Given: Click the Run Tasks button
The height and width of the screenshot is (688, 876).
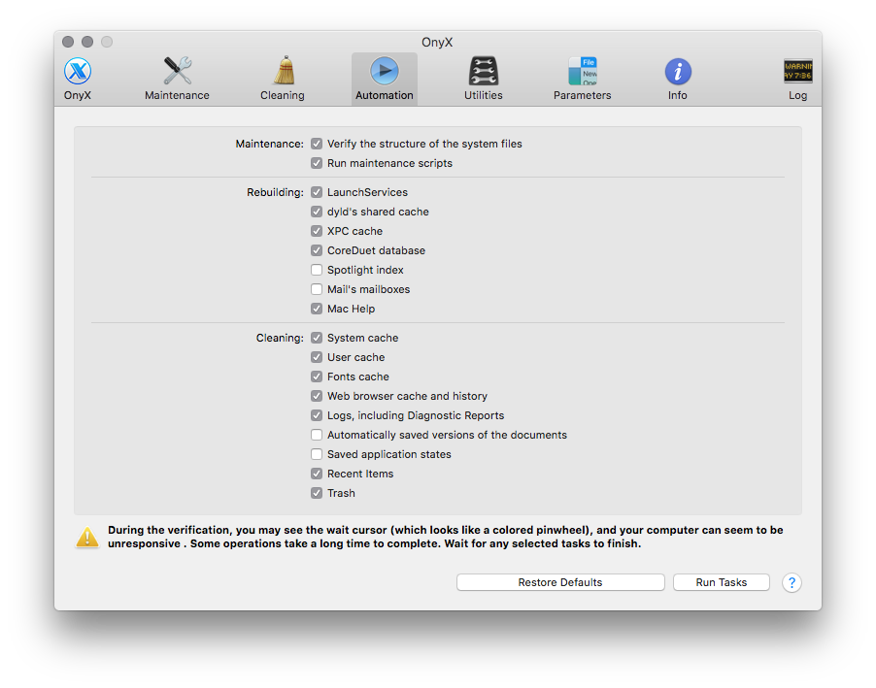Looking at the screenshot, I should 722,582.
